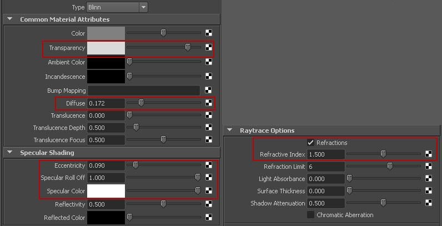Click the texture map icon for Transparency
Image resolution: width=442 pixels, height=226 pixels.
[209, 48]
